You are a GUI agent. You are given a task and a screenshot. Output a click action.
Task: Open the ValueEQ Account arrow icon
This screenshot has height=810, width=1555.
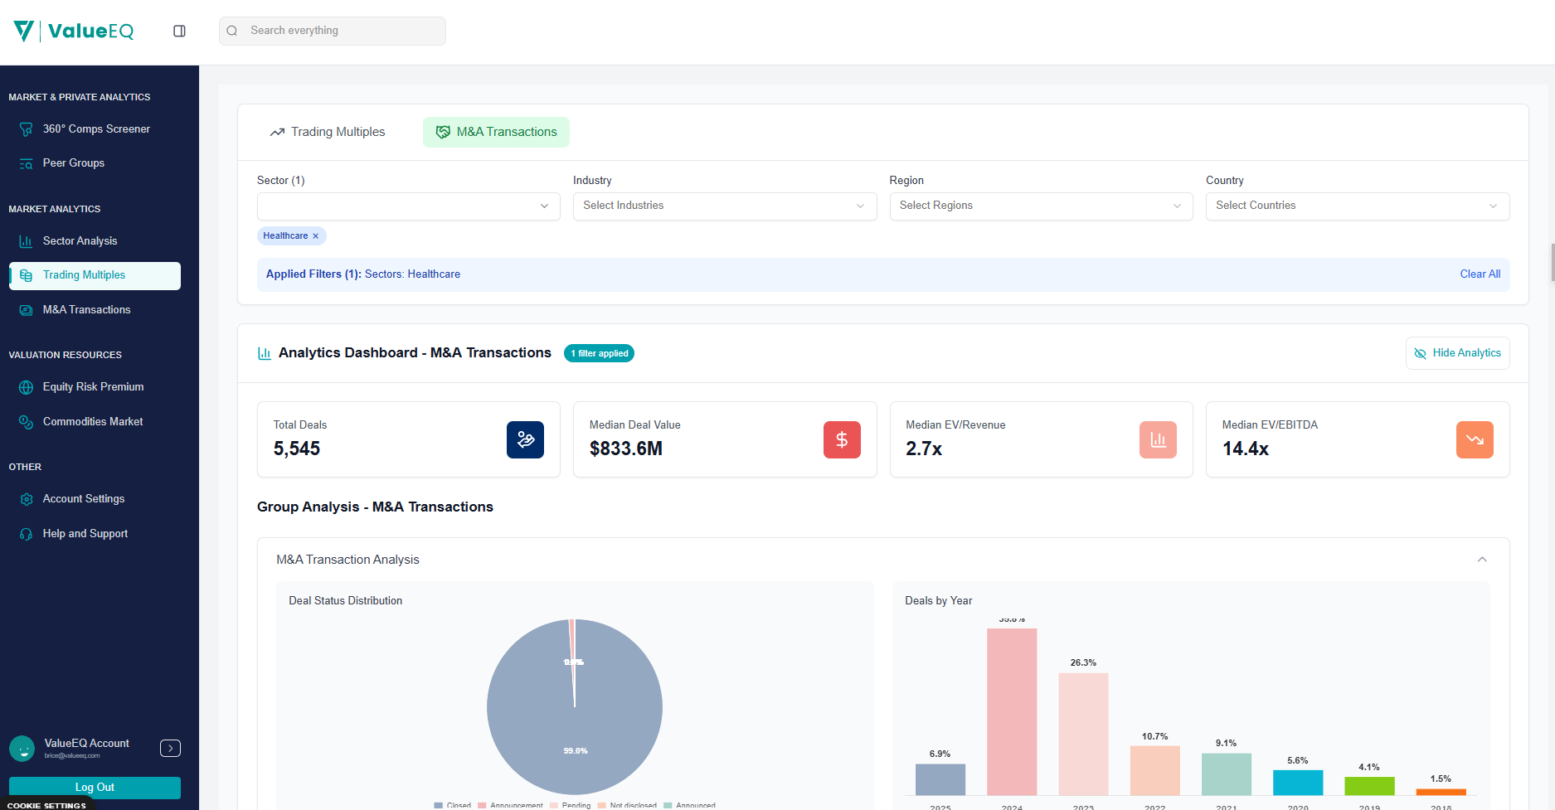point(170,749)
